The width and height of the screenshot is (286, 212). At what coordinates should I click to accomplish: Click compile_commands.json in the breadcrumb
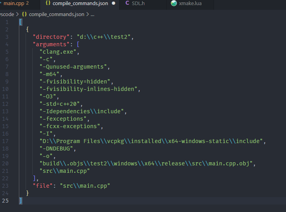click(57, 14)
